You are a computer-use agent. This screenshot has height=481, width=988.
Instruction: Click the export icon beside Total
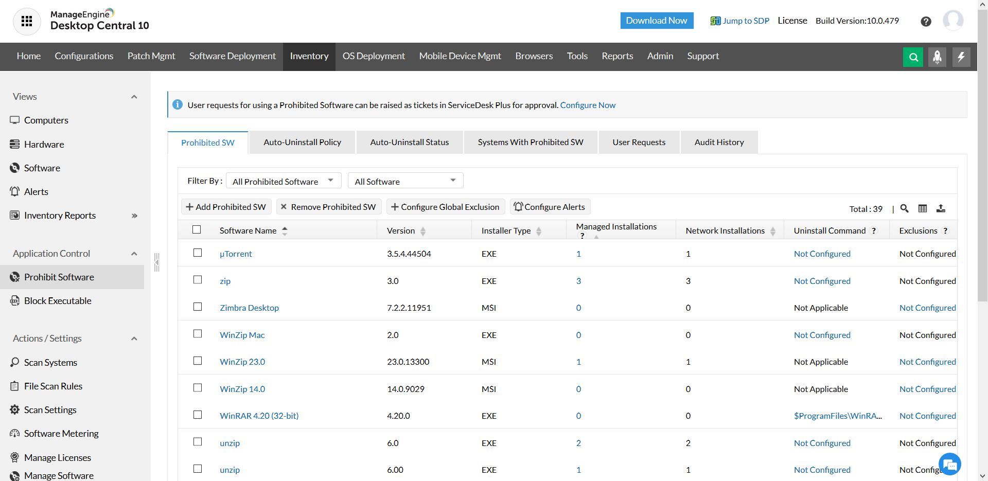pyautogui.click(x=941, y=208)
